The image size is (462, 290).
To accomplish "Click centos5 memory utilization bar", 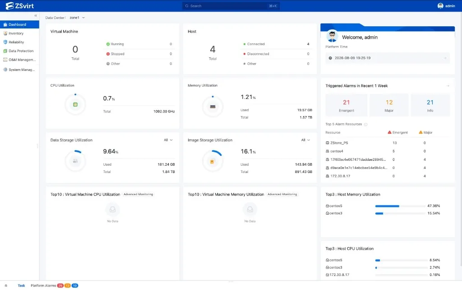I will tap(400, 206).
